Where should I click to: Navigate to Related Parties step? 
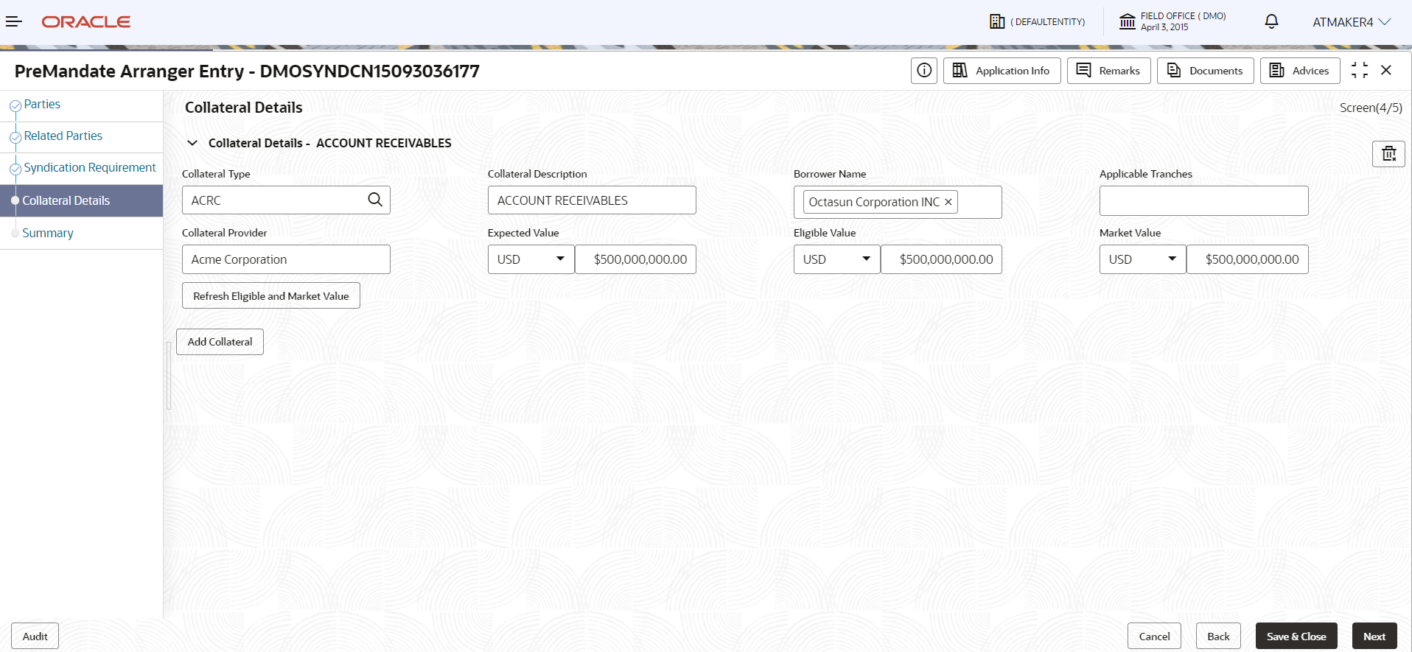(63, 136)
